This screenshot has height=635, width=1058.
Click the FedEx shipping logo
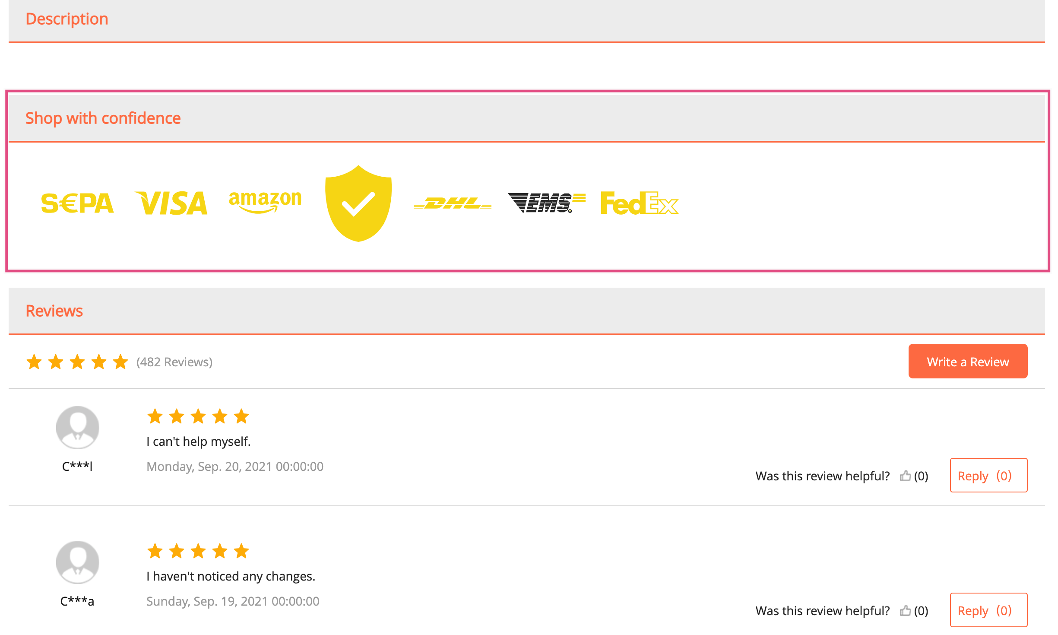(640, 203)
